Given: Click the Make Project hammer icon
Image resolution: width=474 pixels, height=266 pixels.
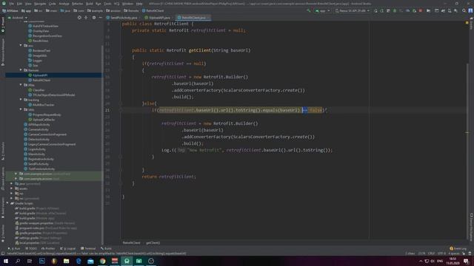Looking at the screenshot, I should point(309,10).
